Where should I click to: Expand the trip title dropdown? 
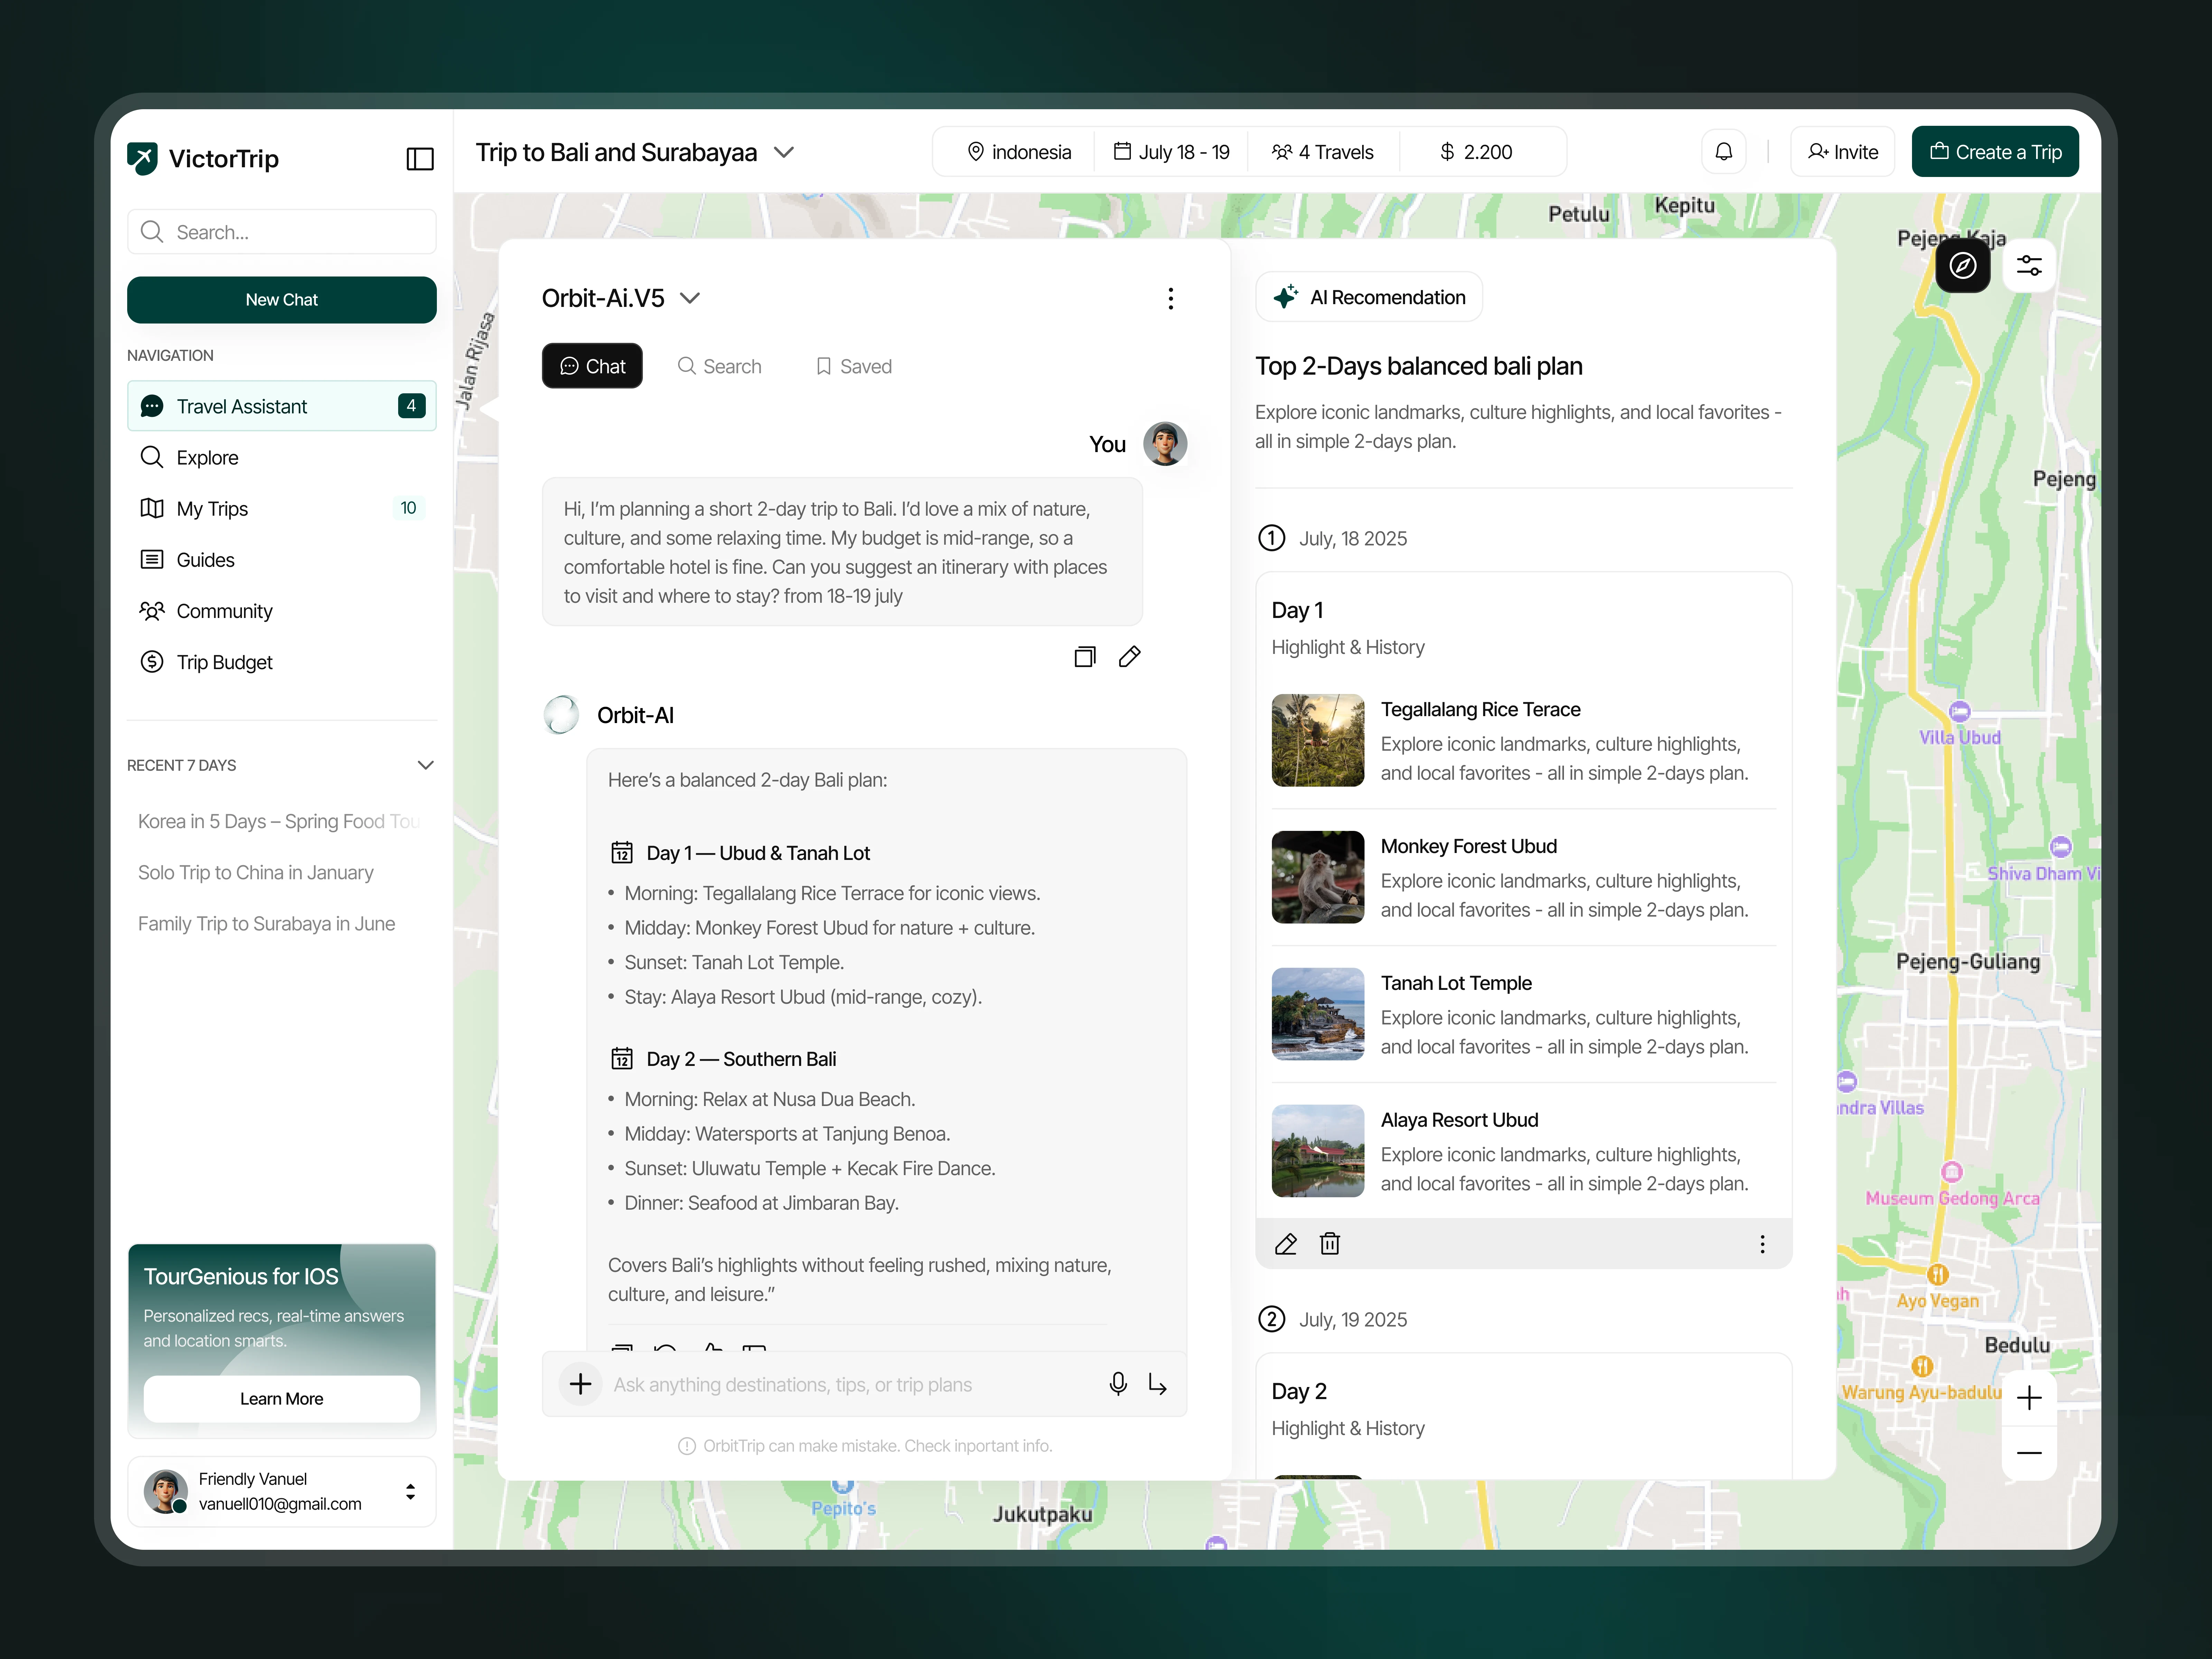pyautogui.click(x=784, y=153)
